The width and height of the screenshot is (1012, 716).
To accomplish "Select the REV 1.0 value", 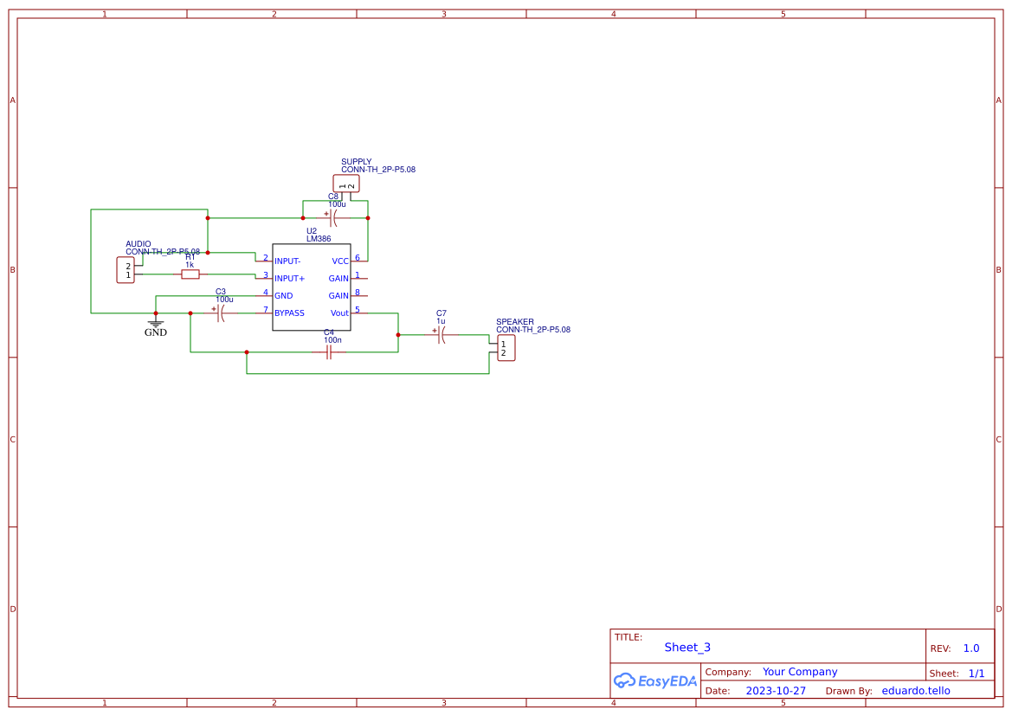I will (x=971, y=648).
